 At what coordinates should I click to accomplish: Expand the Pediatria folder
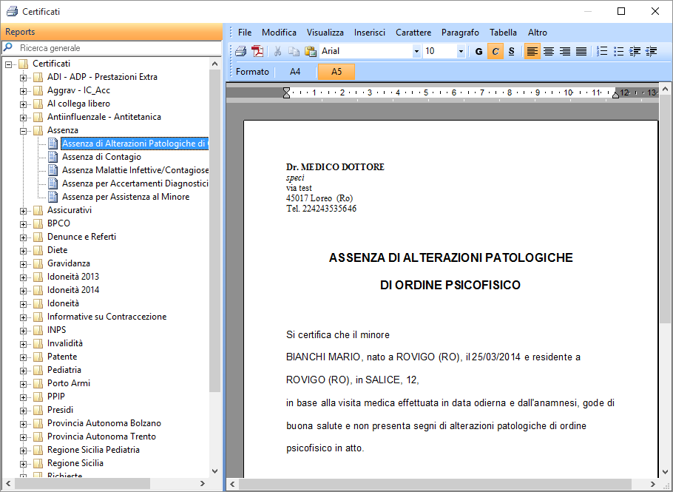click(23, 371)
